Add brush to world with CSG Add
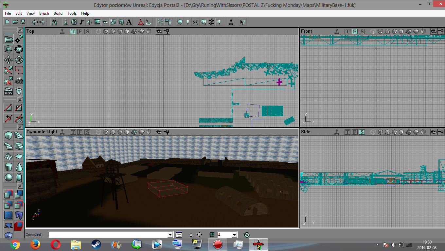Image resolution: width=445 pixels, height=251 pixels. [9, 195]
